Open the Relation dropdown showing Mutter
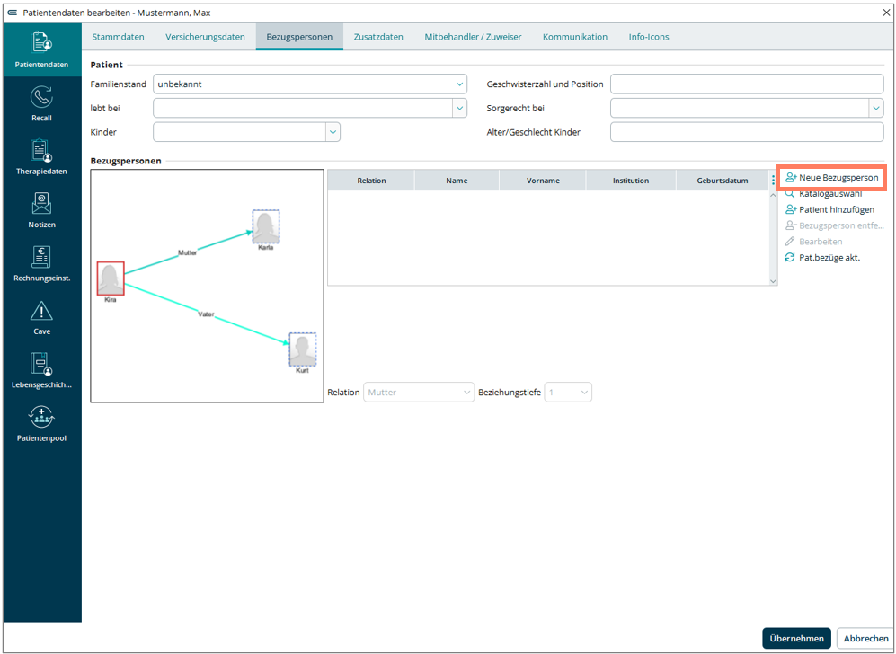The image size is (896, 654). (x=419, y=393)
